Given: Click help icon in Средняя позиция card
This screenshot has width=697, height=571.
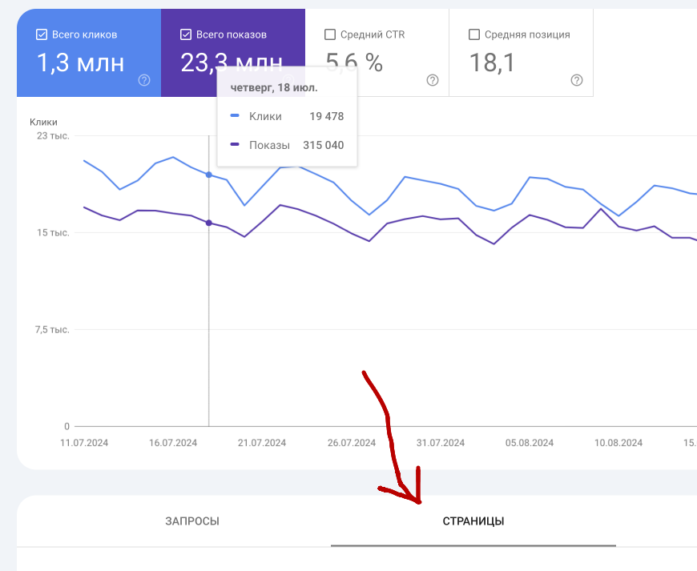Looking at the screenshot, I should pyautogui.click(x=577, y=80).
